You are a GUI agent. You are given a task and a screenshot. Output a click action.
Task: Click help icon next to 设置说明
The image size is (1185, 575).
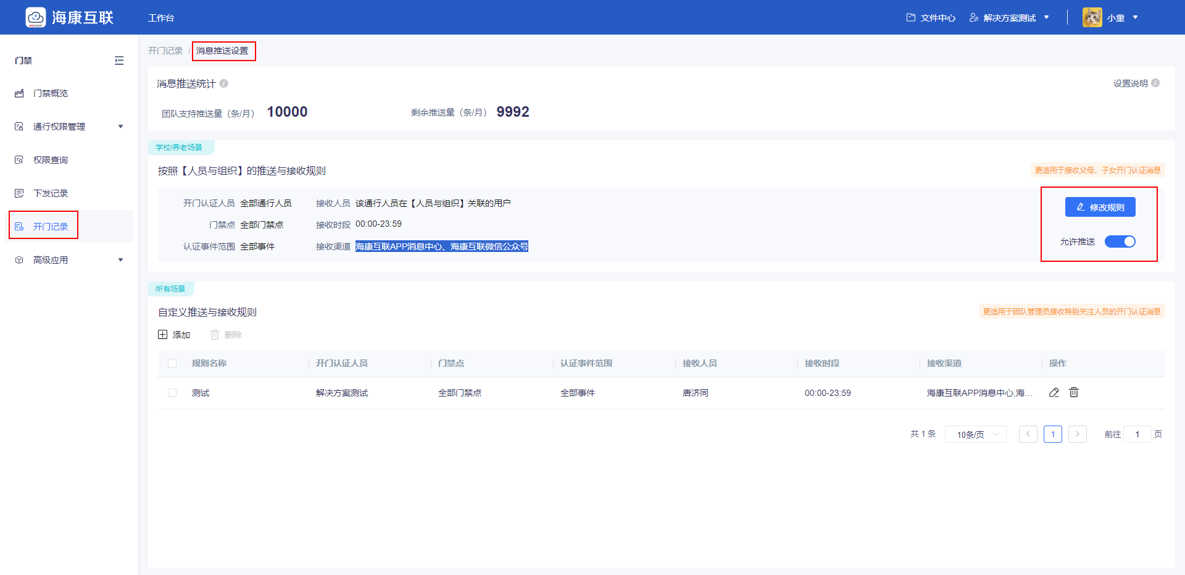pos(1155,83)
